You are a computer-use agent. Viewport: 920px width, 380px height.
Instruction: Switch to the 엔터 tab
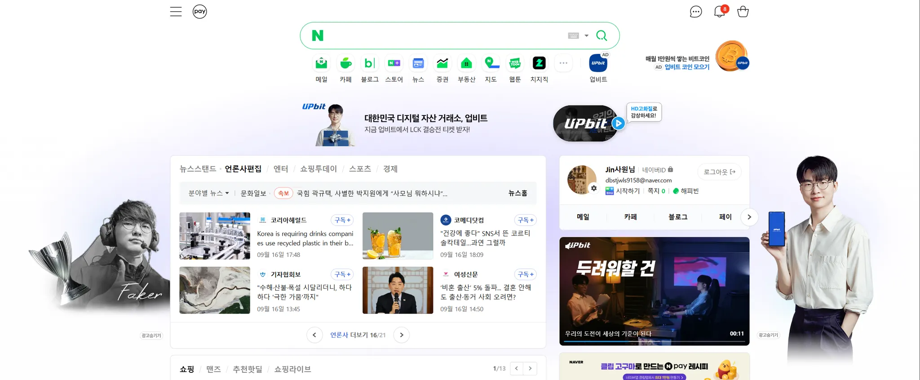click(281, 169)
